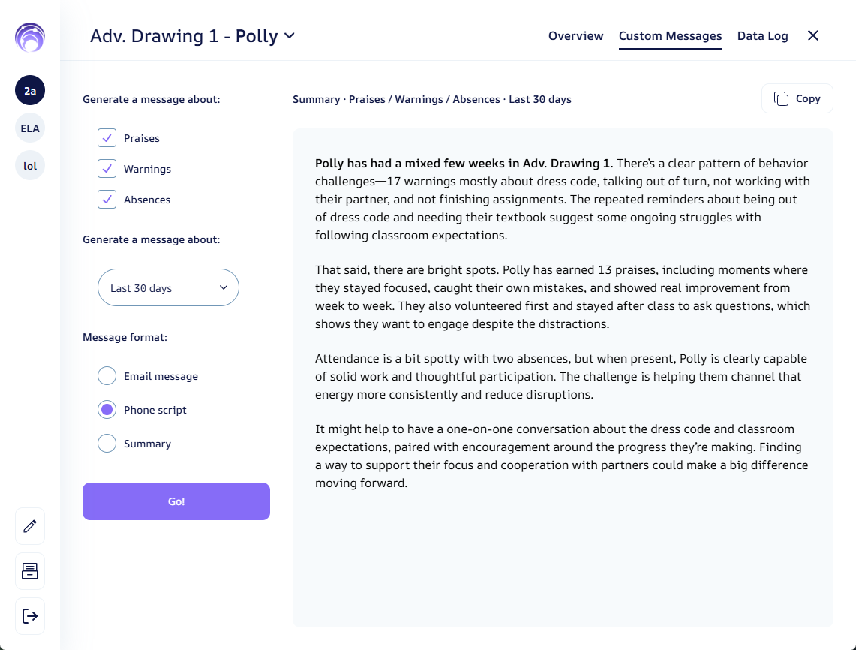The height and width of the screenshot is (650, 856).
Task: Switch to the Overview tab
Action: [576, 36]
